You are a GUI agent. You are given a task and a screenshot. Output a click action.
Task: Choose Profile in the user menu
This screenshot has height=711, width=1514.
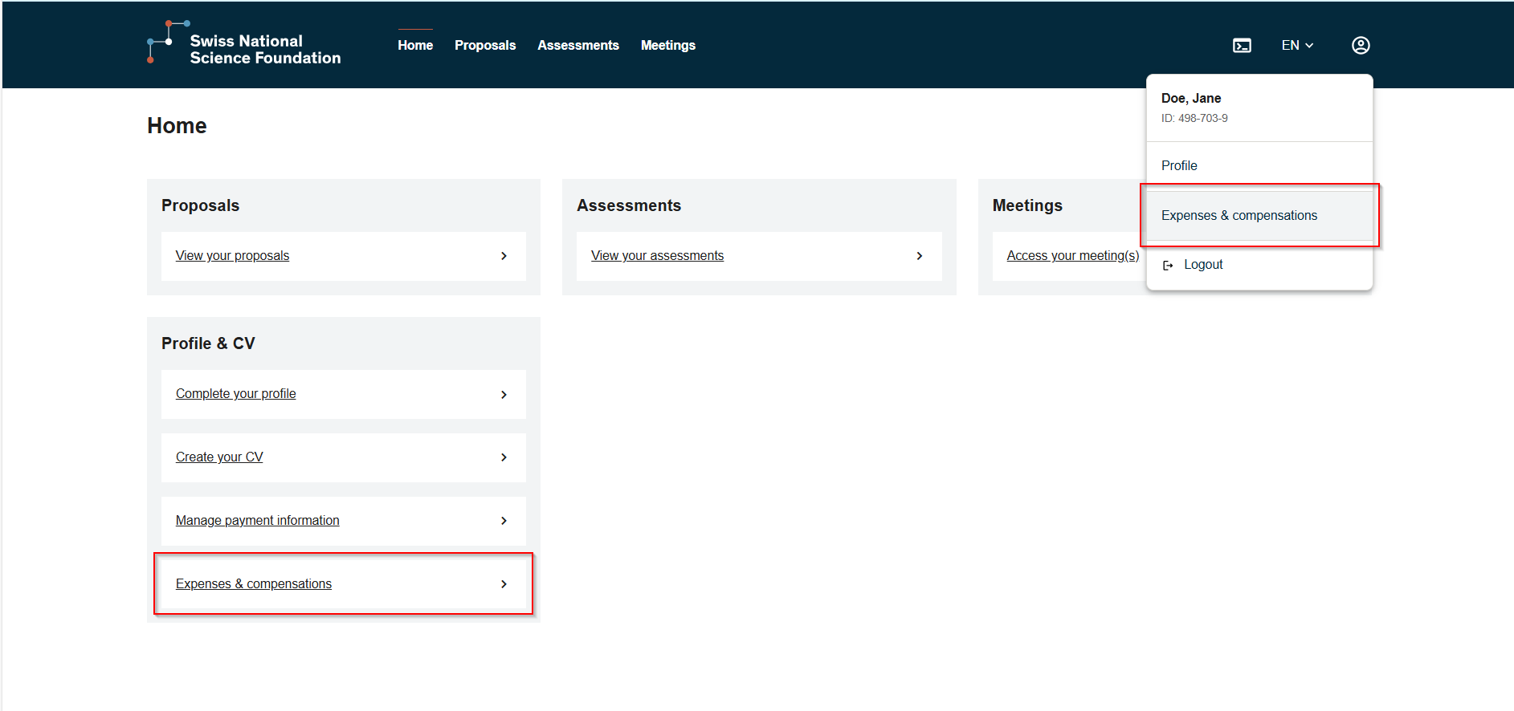tap(1179, 165)
